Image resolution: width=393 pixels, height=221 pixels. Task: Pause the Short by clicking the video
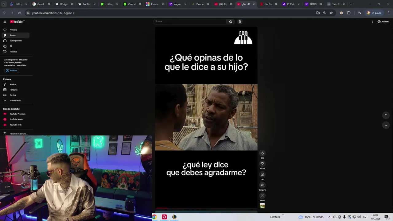coord(206,117)
